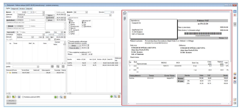This screenshot has height=109, width=241.
Task: Choose Nie for Odliczenia VAT
Action: [x=83, y=24]
